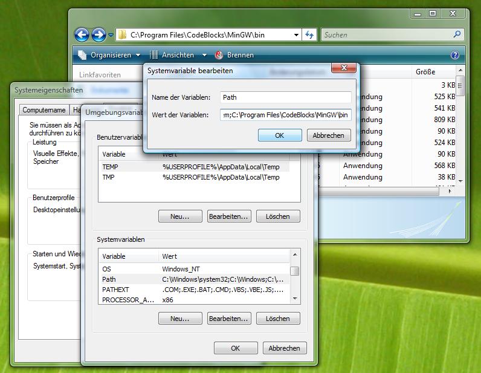Click Bearbeiten under Systemvariablen list
Image resolution: width=481 pixels, height=373 pixels.
[x=228, y=319]
